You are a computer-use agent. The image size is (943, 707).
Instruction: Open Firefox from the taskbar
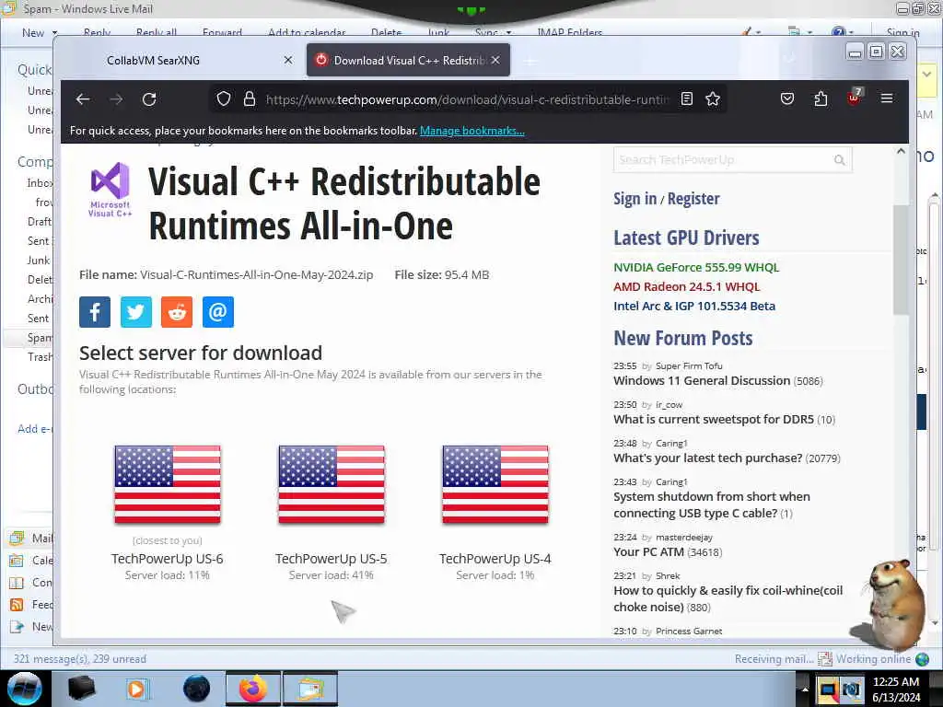[x=252, y=689]
